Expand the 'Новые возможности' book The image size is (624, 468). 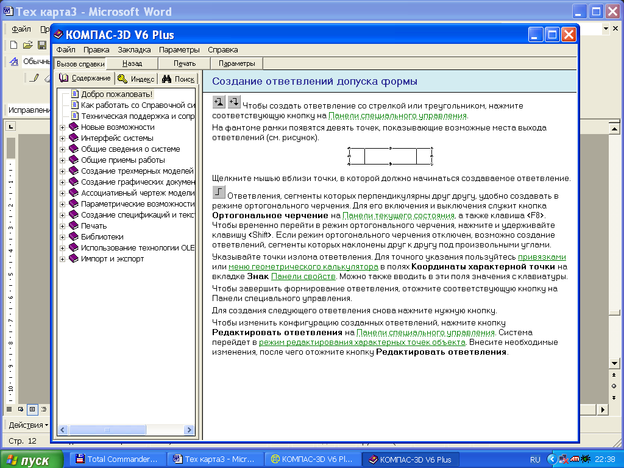[63, 128]
